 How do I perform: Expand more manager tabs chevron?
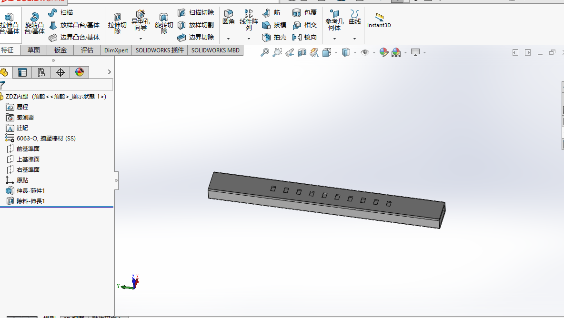pyautogui.click(x=110, y=72)
